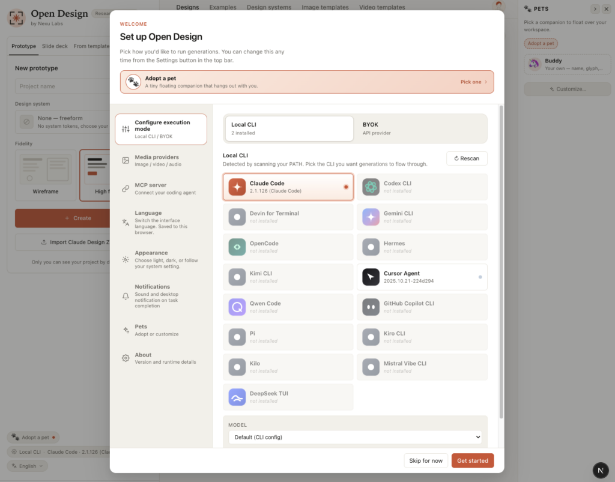Click the Skip for now button
This screenshot has width=615, height=482.
(x=426, y=460)
